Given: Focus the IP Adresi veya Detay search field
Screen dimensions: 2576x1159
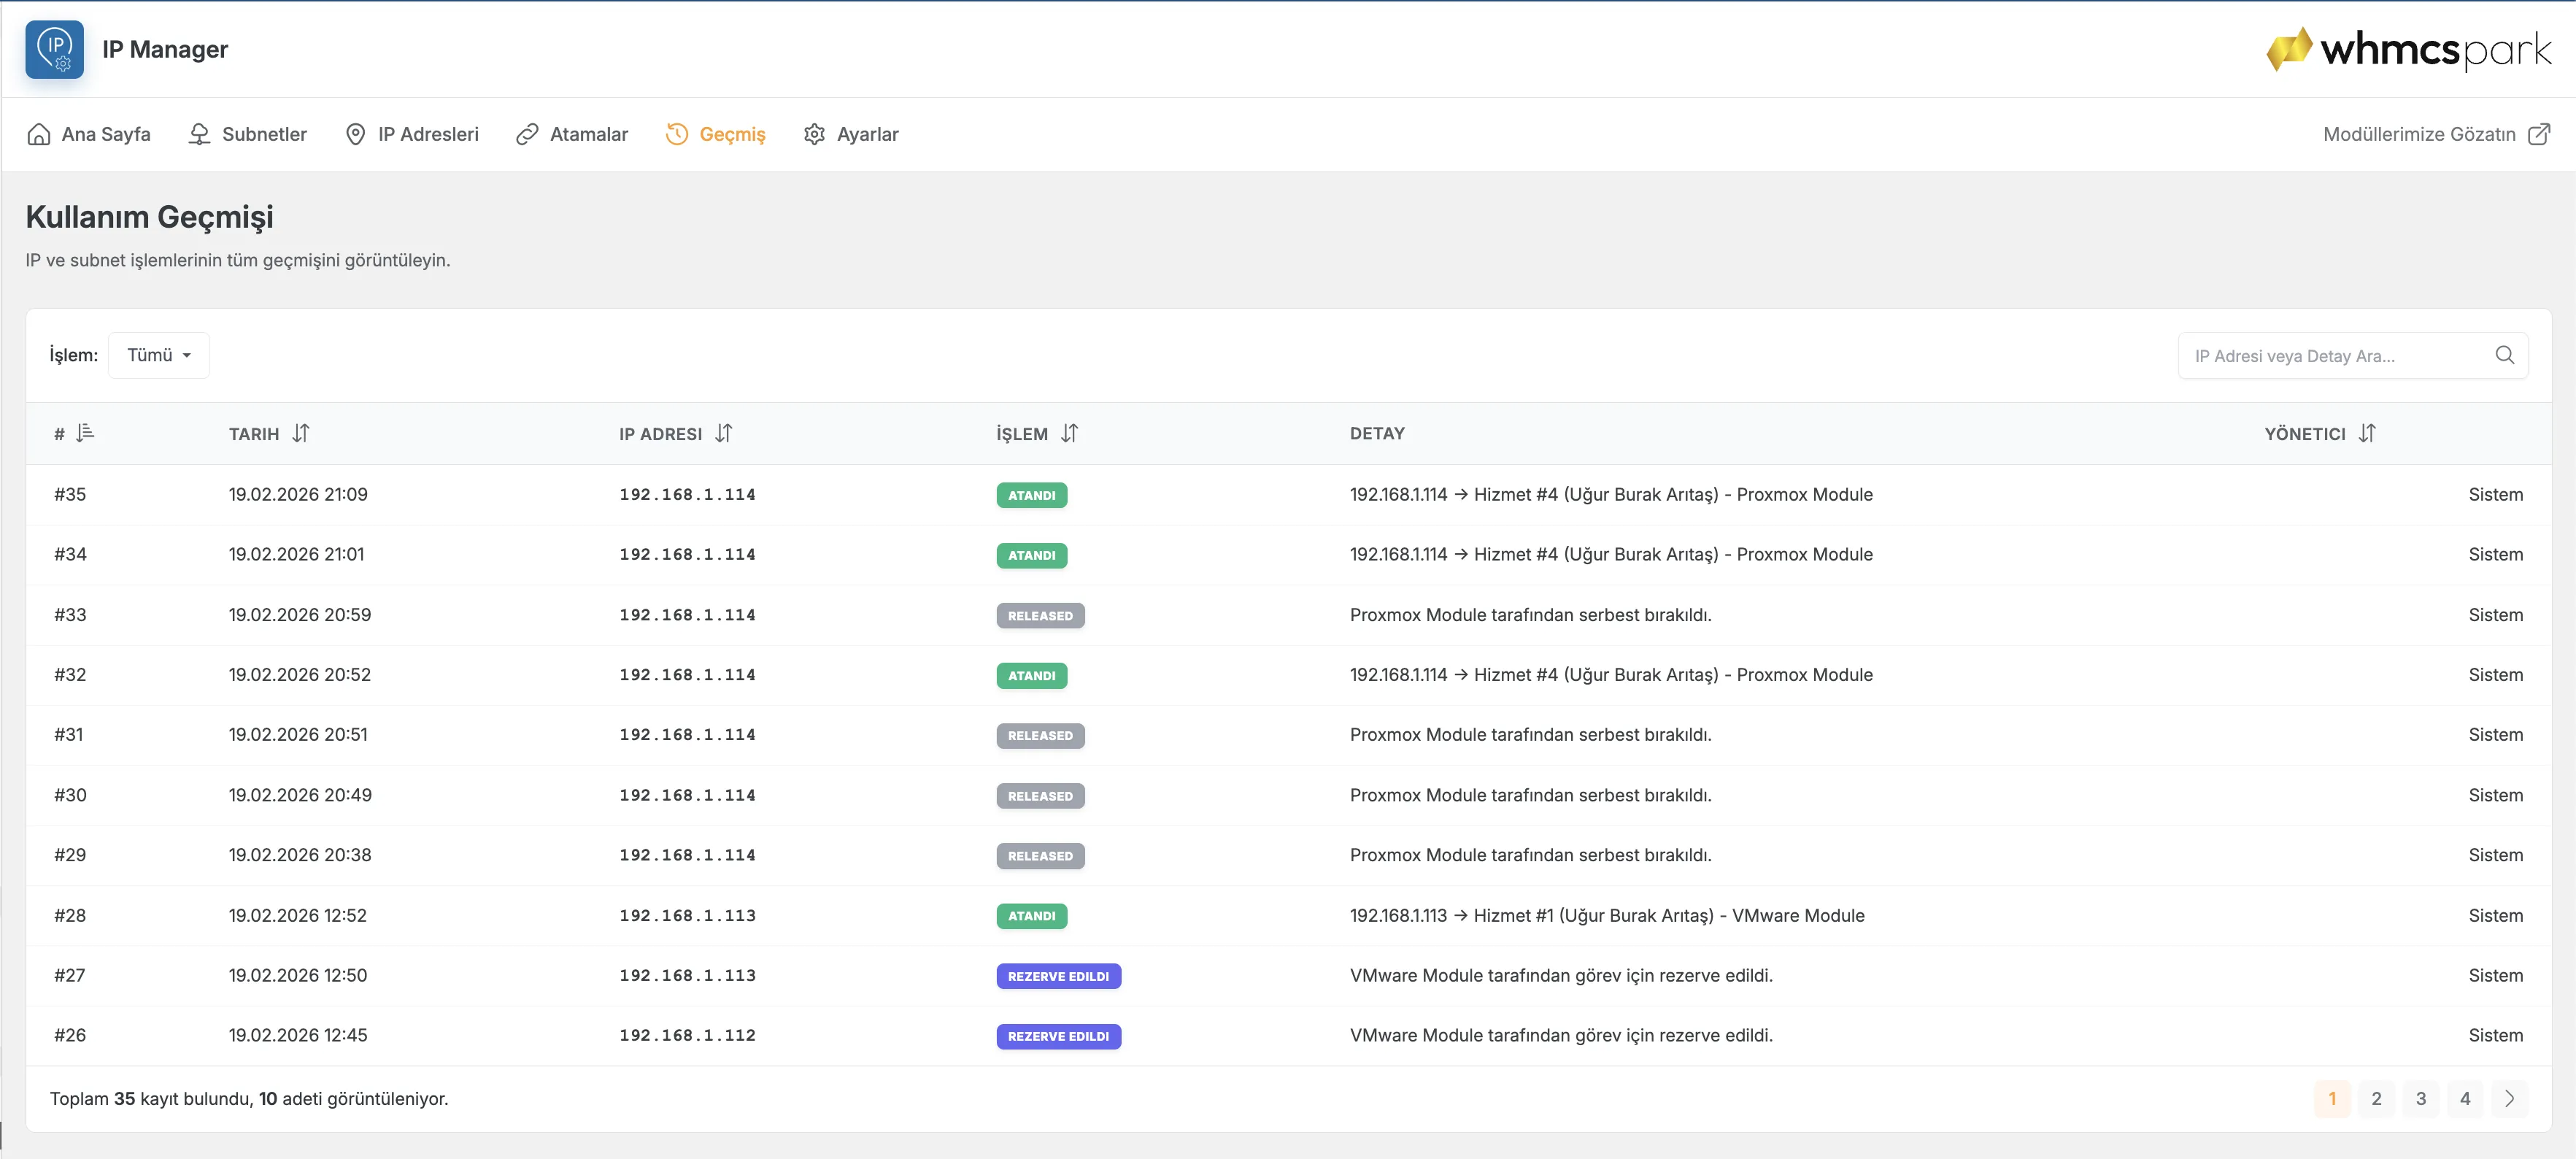Looking at the screenshot, I should (x=2352, y=355).
